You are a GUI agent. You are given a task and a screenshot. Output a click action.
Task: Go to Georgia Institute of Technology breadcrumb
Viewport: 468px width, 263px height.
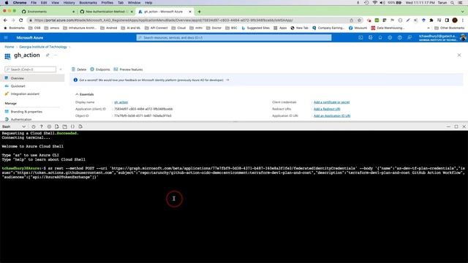coord(43,47)
